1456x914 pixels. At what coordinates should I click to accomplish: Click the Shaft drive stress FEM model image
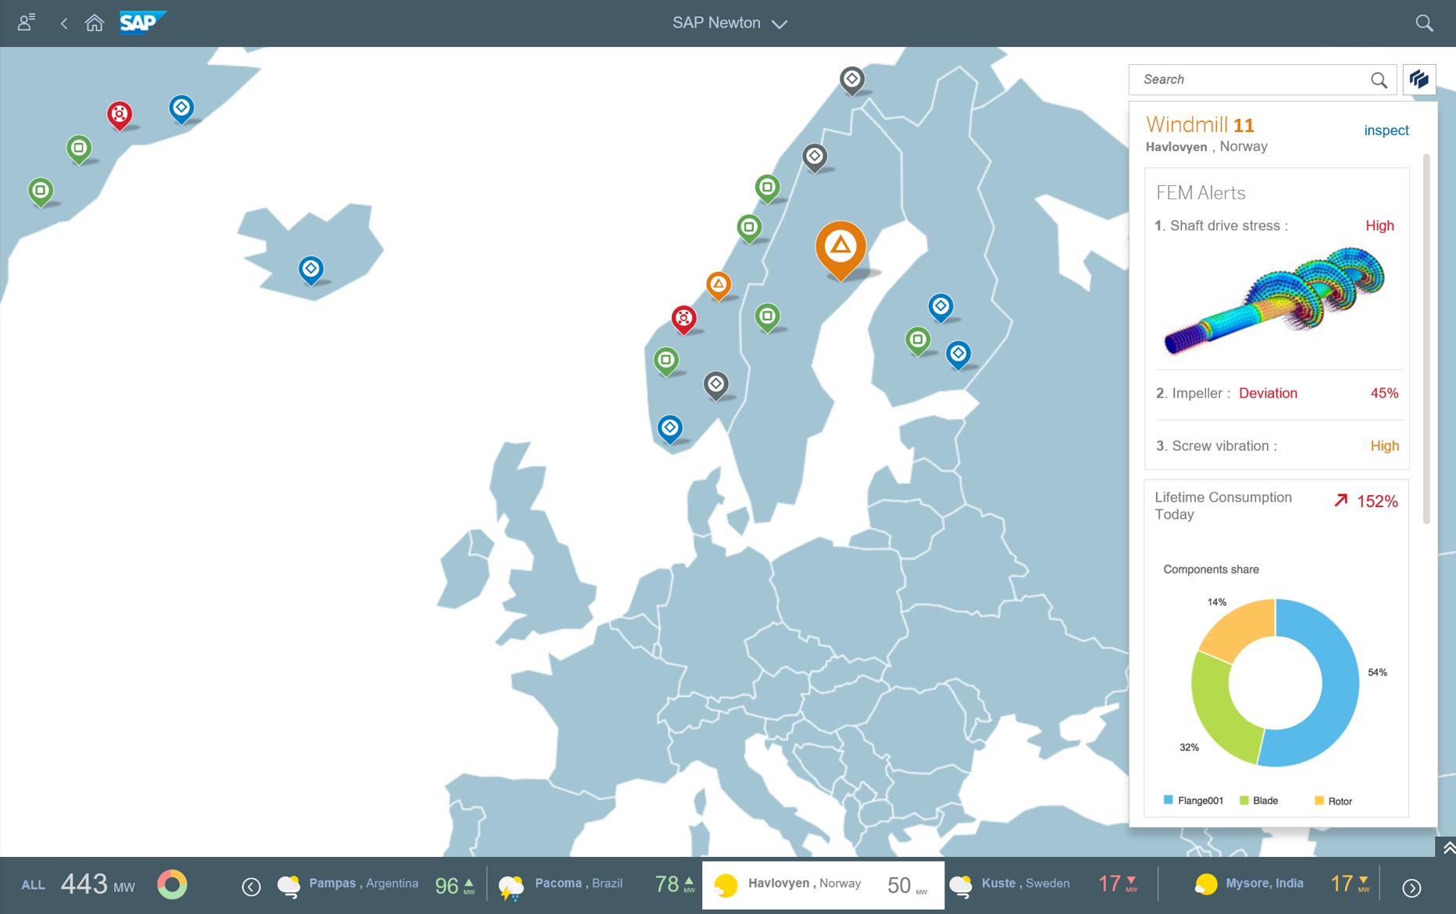1275,301
